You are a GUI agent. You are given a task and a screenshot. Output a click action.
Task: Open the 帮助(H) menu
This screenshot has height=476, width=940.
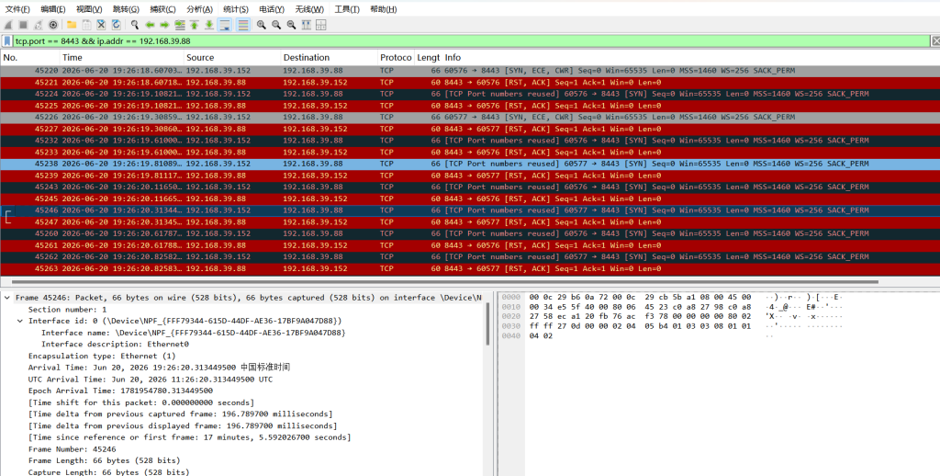(383, 9)
